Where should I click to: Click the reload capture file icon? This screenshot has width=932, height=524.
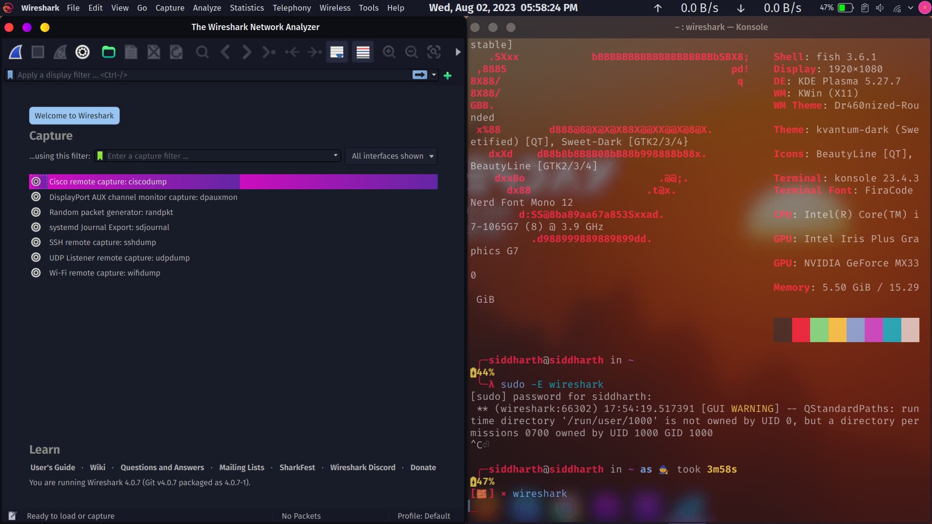(x=176, y=52)
